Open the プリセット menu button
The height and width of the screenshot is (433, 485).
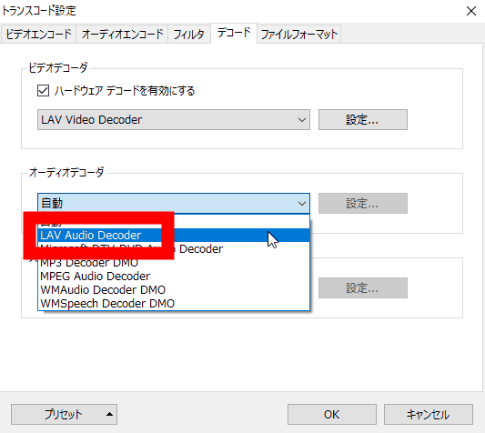coord(64,415)
